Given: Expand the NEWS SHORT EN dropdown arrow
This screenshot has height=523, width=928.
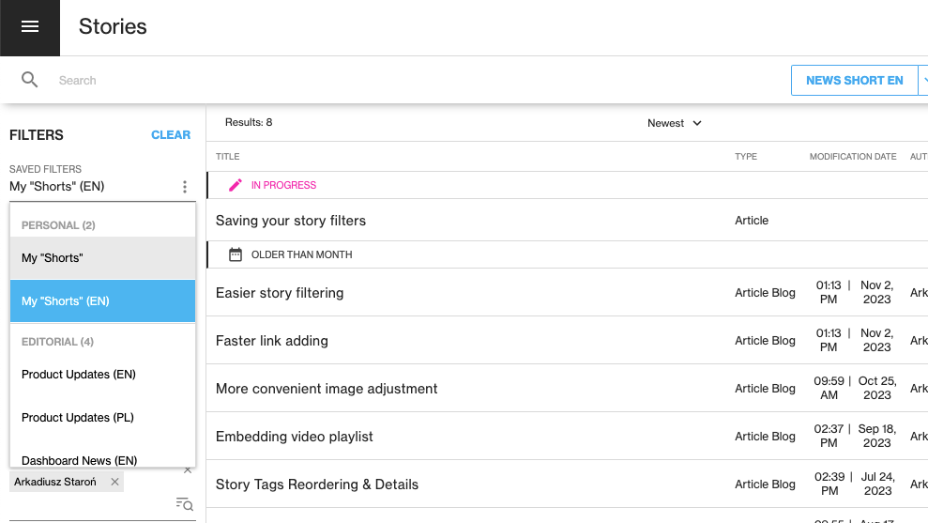Looking at the screenshot, I should click(924, 80).
